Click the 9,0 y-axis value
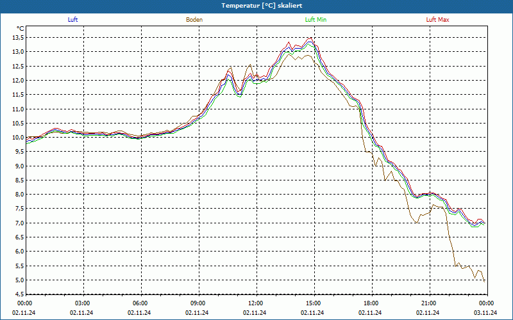 (x=19, y=166)
